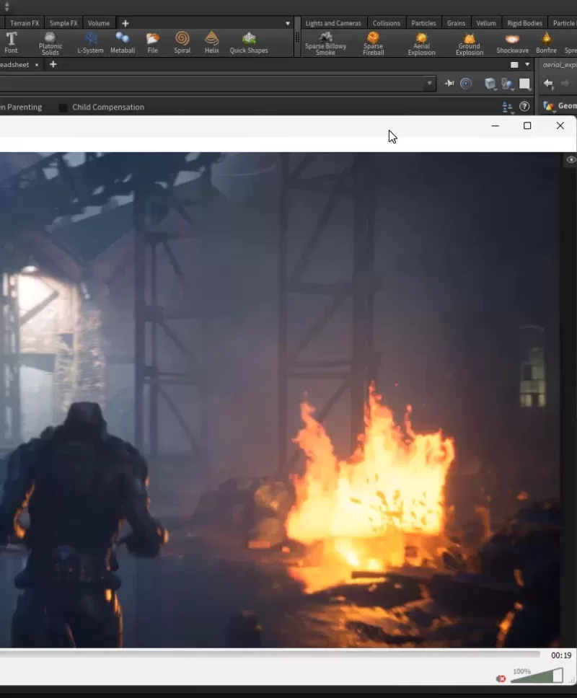The height and width of the screenshot is (698, 577).
Task: Open the help question mark icon
Action: [524, 107]
